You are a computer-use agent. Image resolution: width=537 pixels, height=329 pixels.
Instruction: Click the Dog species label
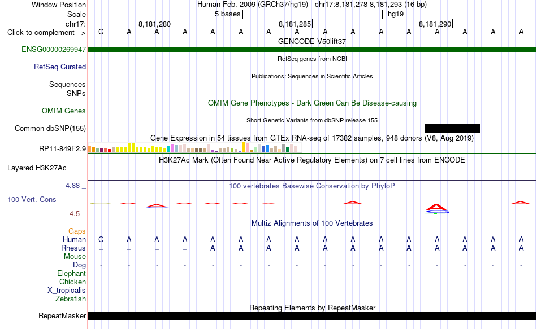pos(79,265)
